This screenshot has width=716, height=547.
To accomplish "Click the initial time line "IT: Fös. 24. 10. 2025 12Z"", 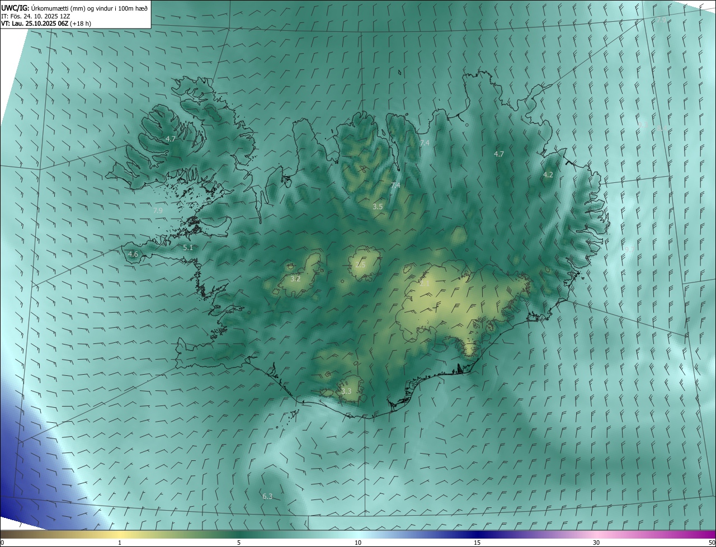I will coord(35,16).
